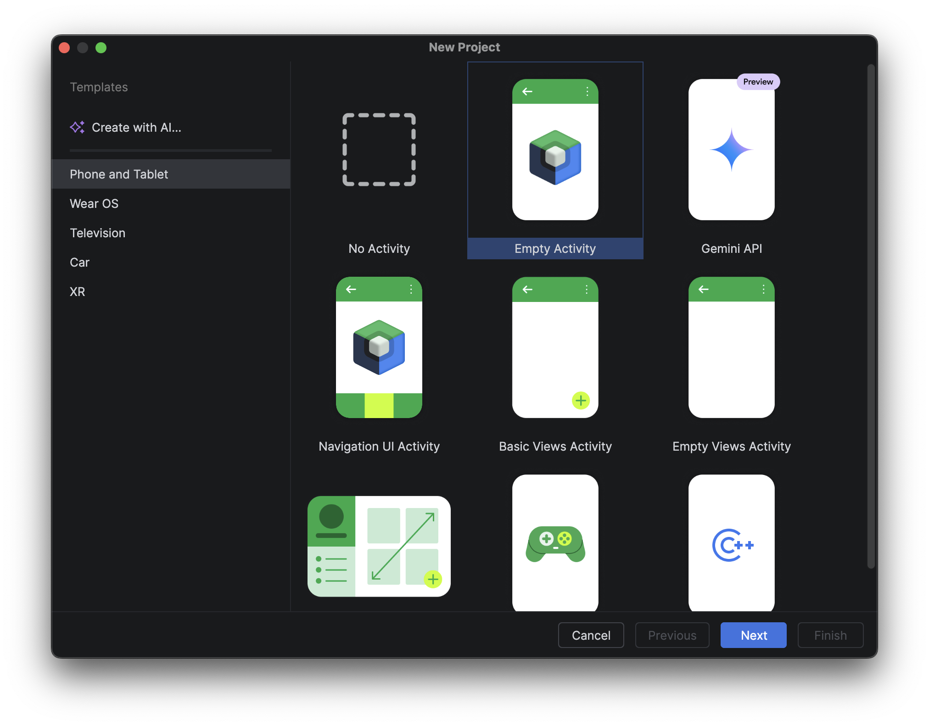This screenshot has height=726, width=929.
Task: Switch to Television templates
Action: coord(171,233)
